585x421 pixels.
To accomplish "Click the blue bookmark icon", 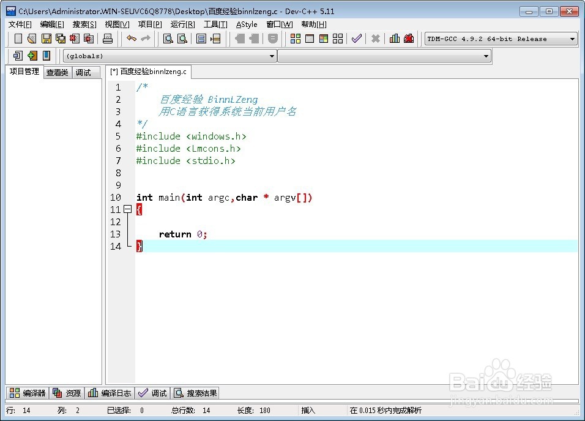I will tap(47, 56).
